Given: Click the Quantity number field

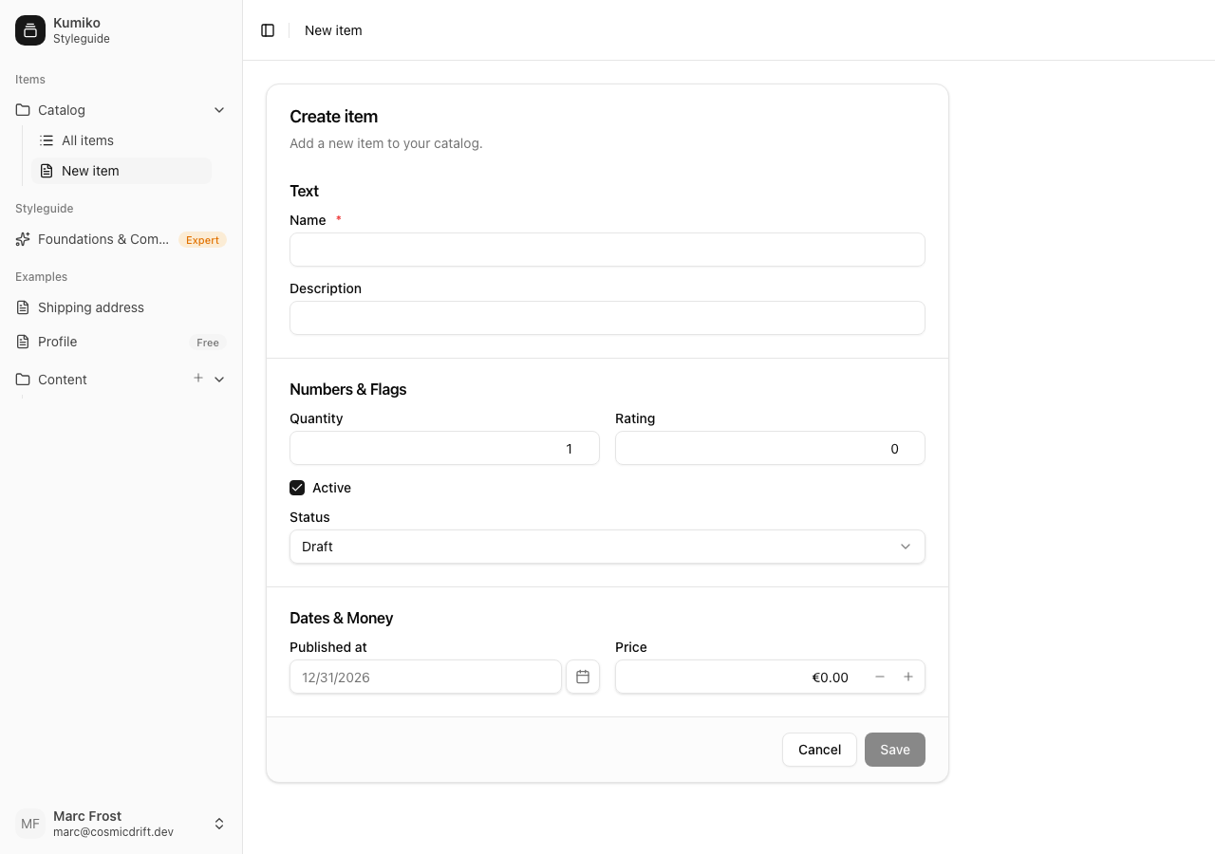Looking at the screenshot, I should pyautogui.click(x=444, y=448).
